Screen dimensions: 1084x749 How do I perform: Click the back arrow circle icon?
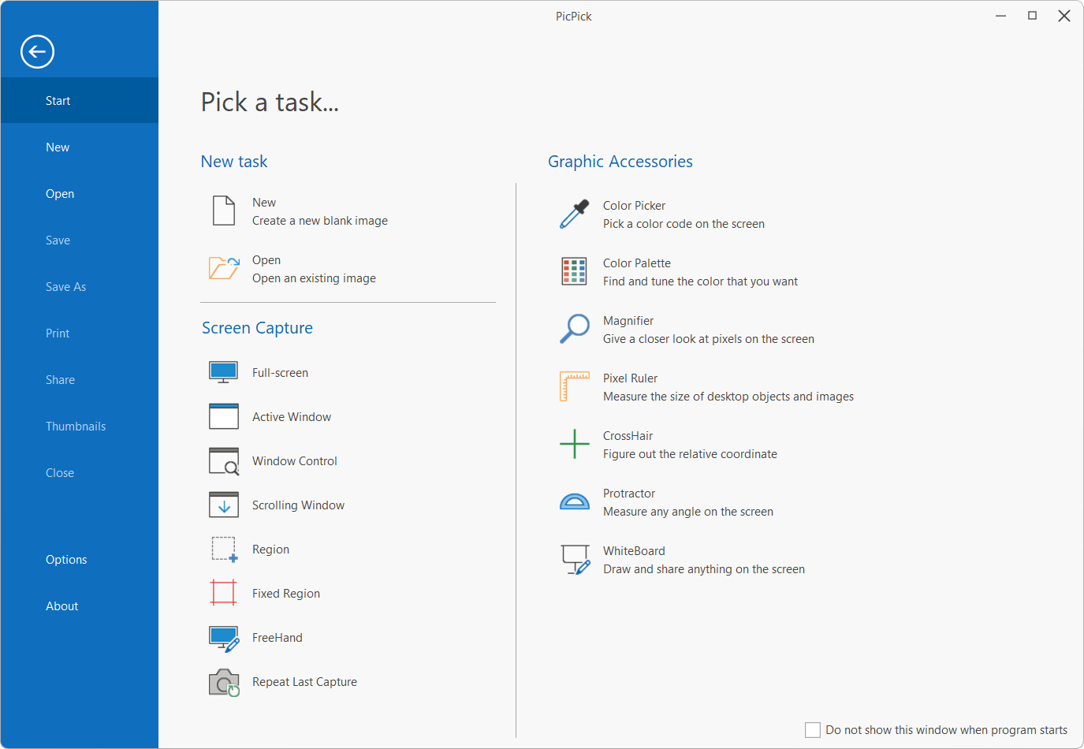[x=37, y=52]
